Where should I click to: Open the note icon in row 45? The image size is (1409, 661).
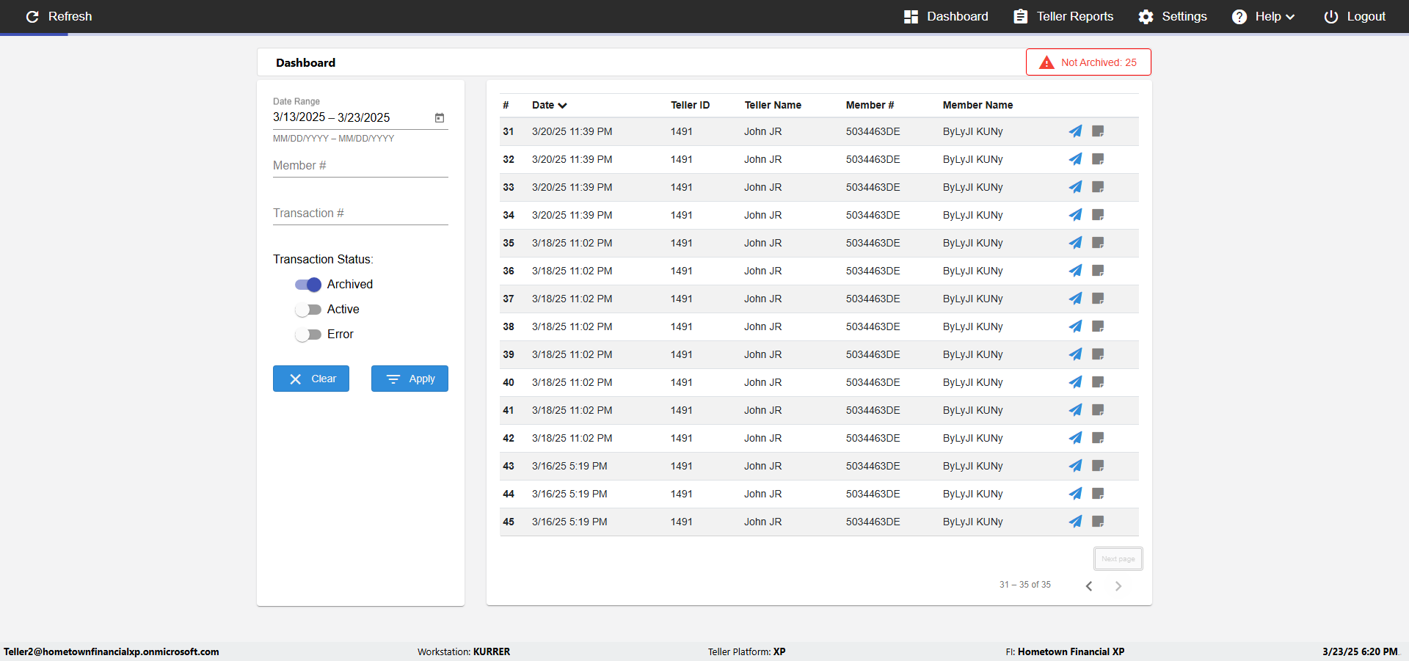1098,522
